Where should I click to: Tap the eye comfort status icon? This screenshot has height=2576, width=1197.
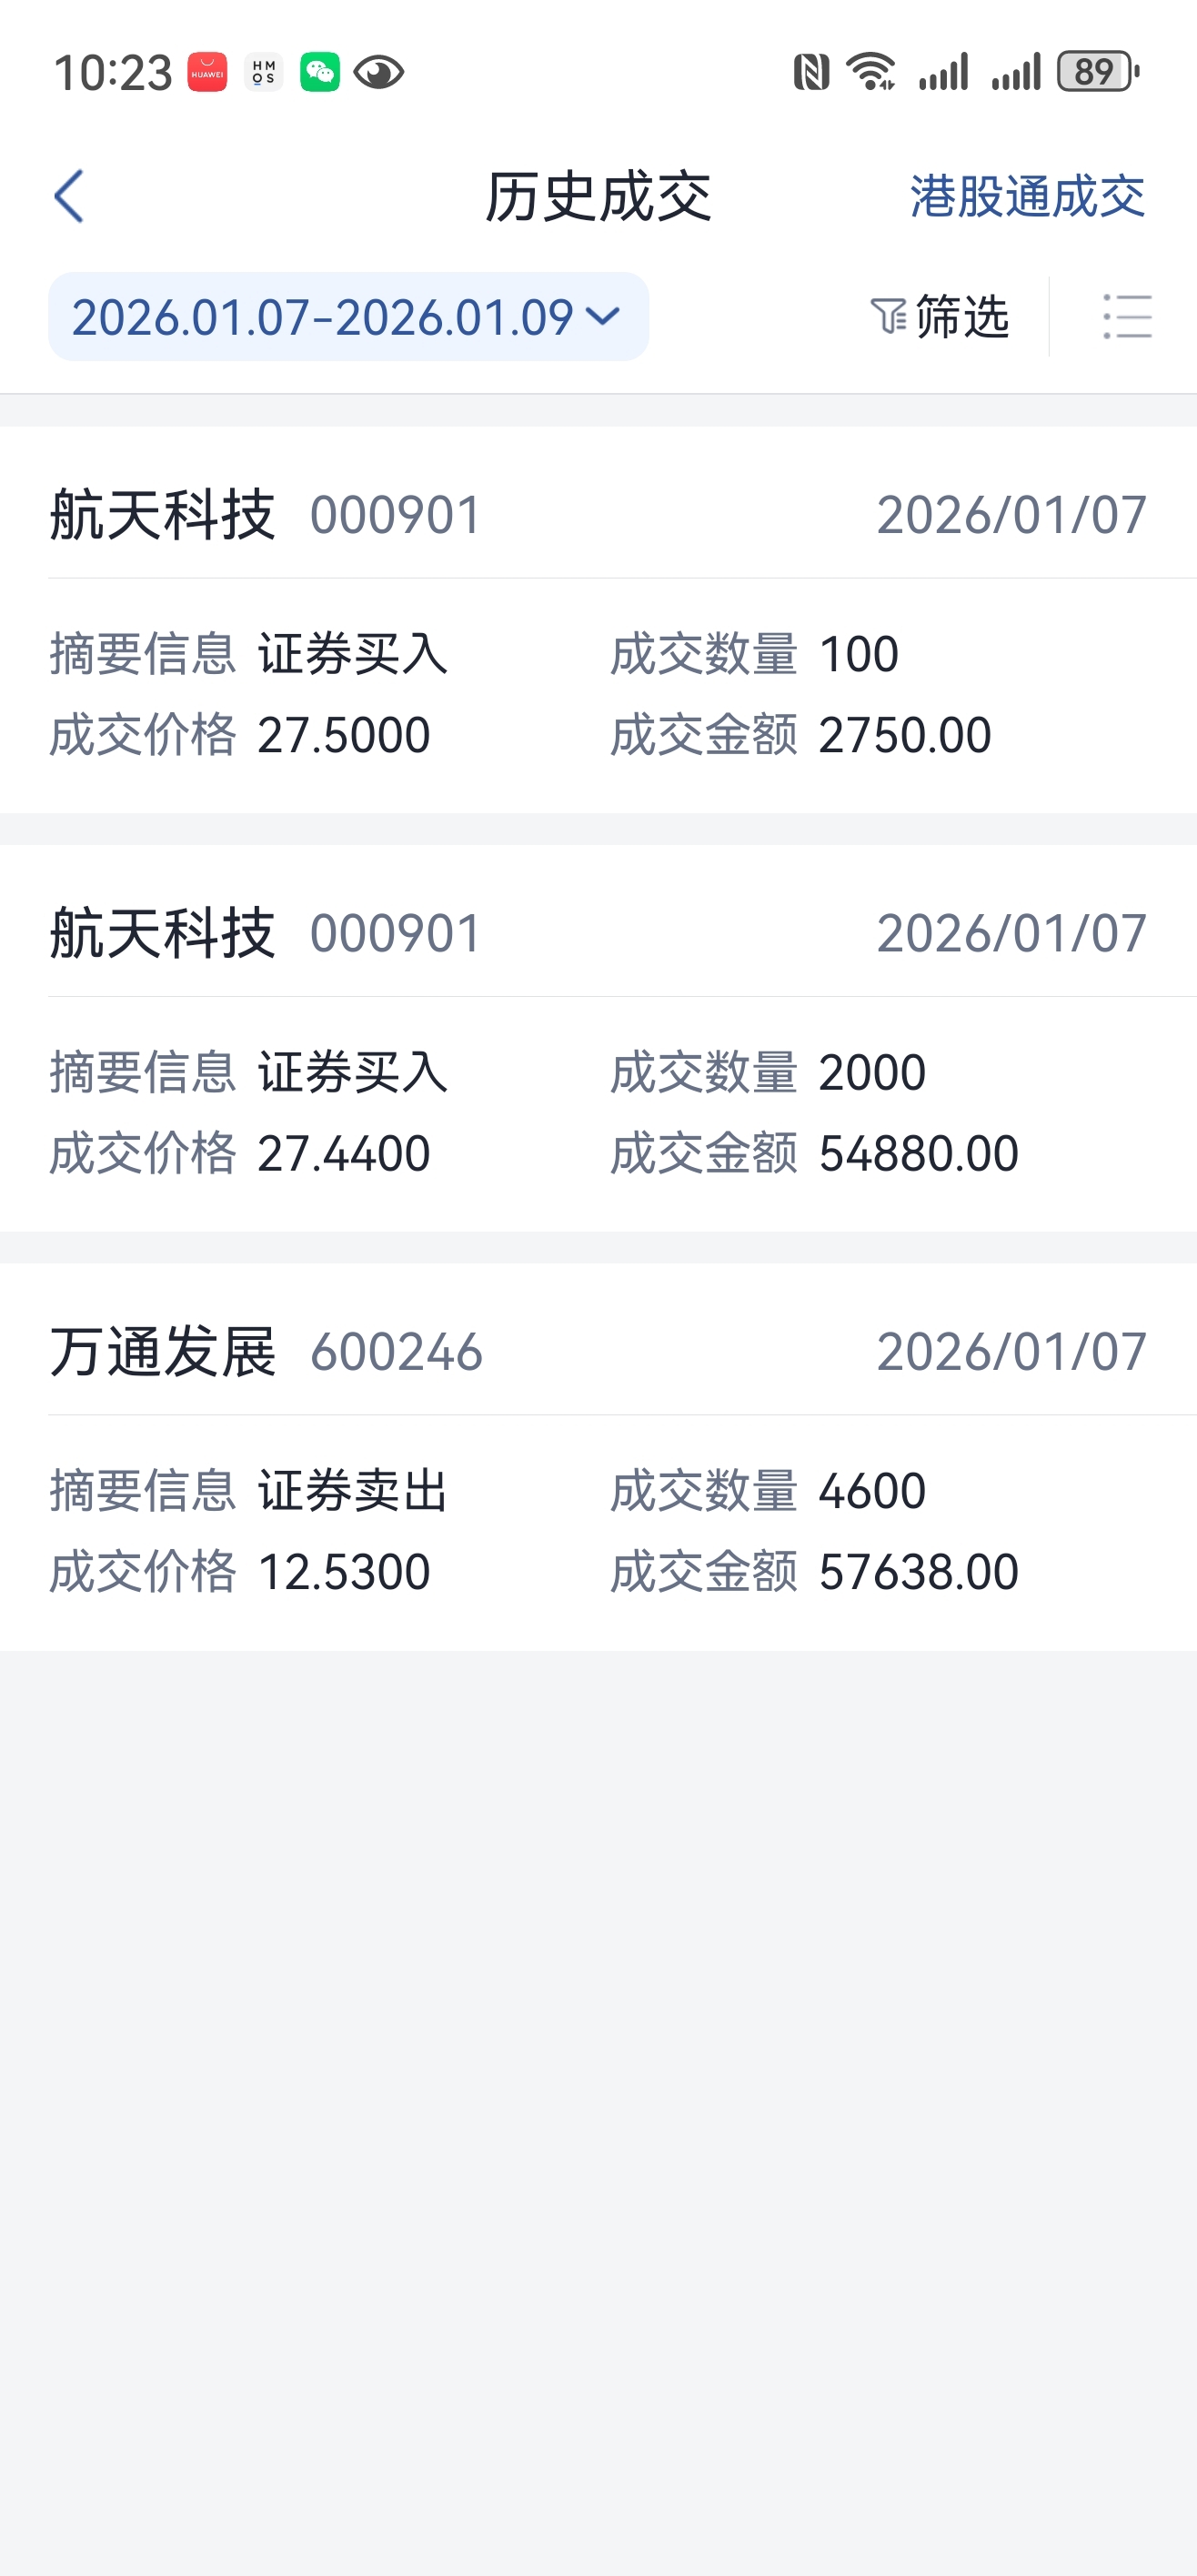[x=378, y=72]
